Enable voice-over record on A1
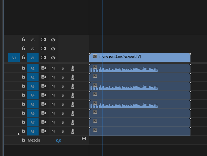This screenshot has width=207, height=156. click(72, 68)
